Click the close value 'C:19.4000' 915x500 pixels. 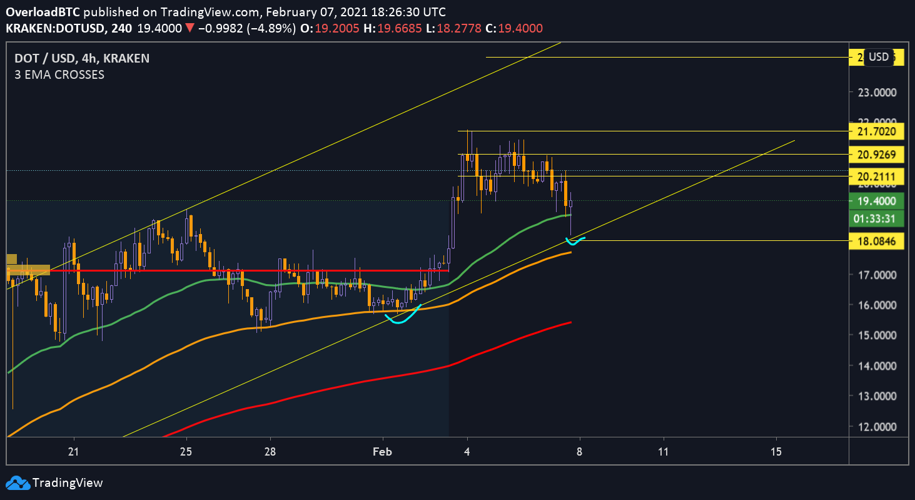514,28
